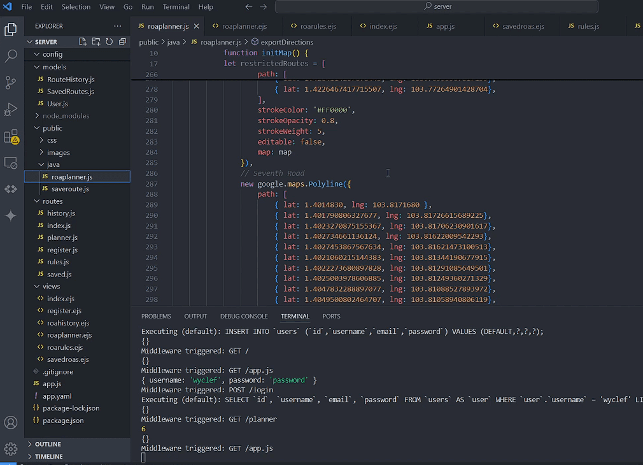Click the server search command box

(x=437, y=7)
